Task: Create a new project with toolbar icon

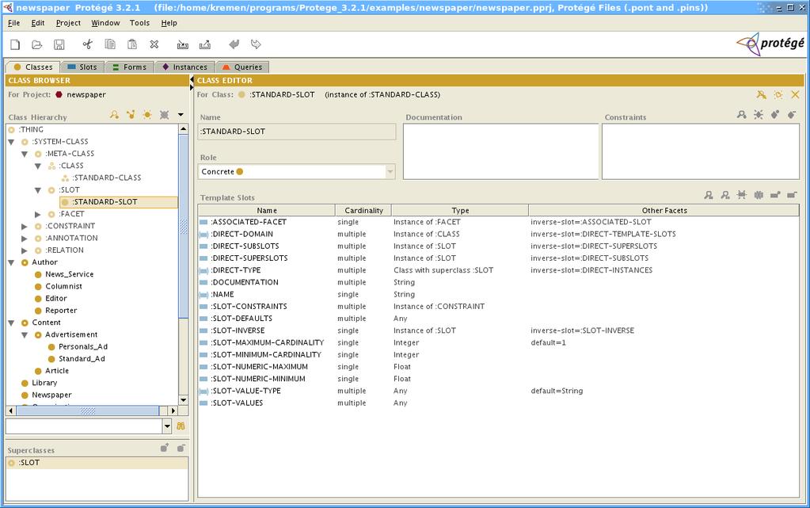Action: [x=15, y=44]
